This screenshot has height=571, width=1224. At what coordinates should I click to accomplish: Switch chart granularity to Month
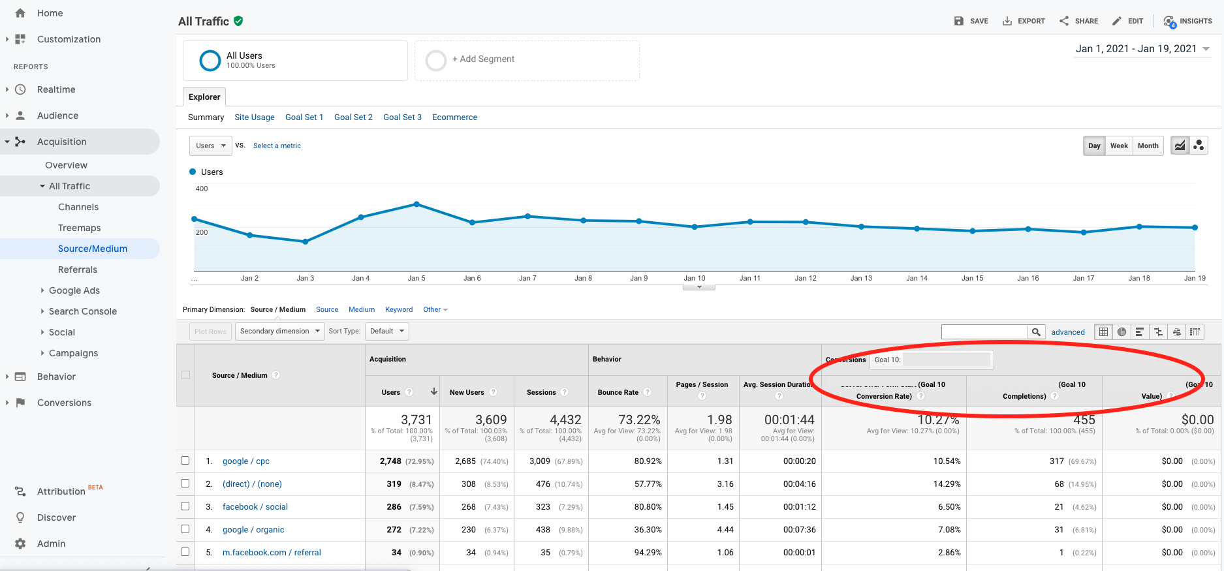click(x=1148, y=146)
